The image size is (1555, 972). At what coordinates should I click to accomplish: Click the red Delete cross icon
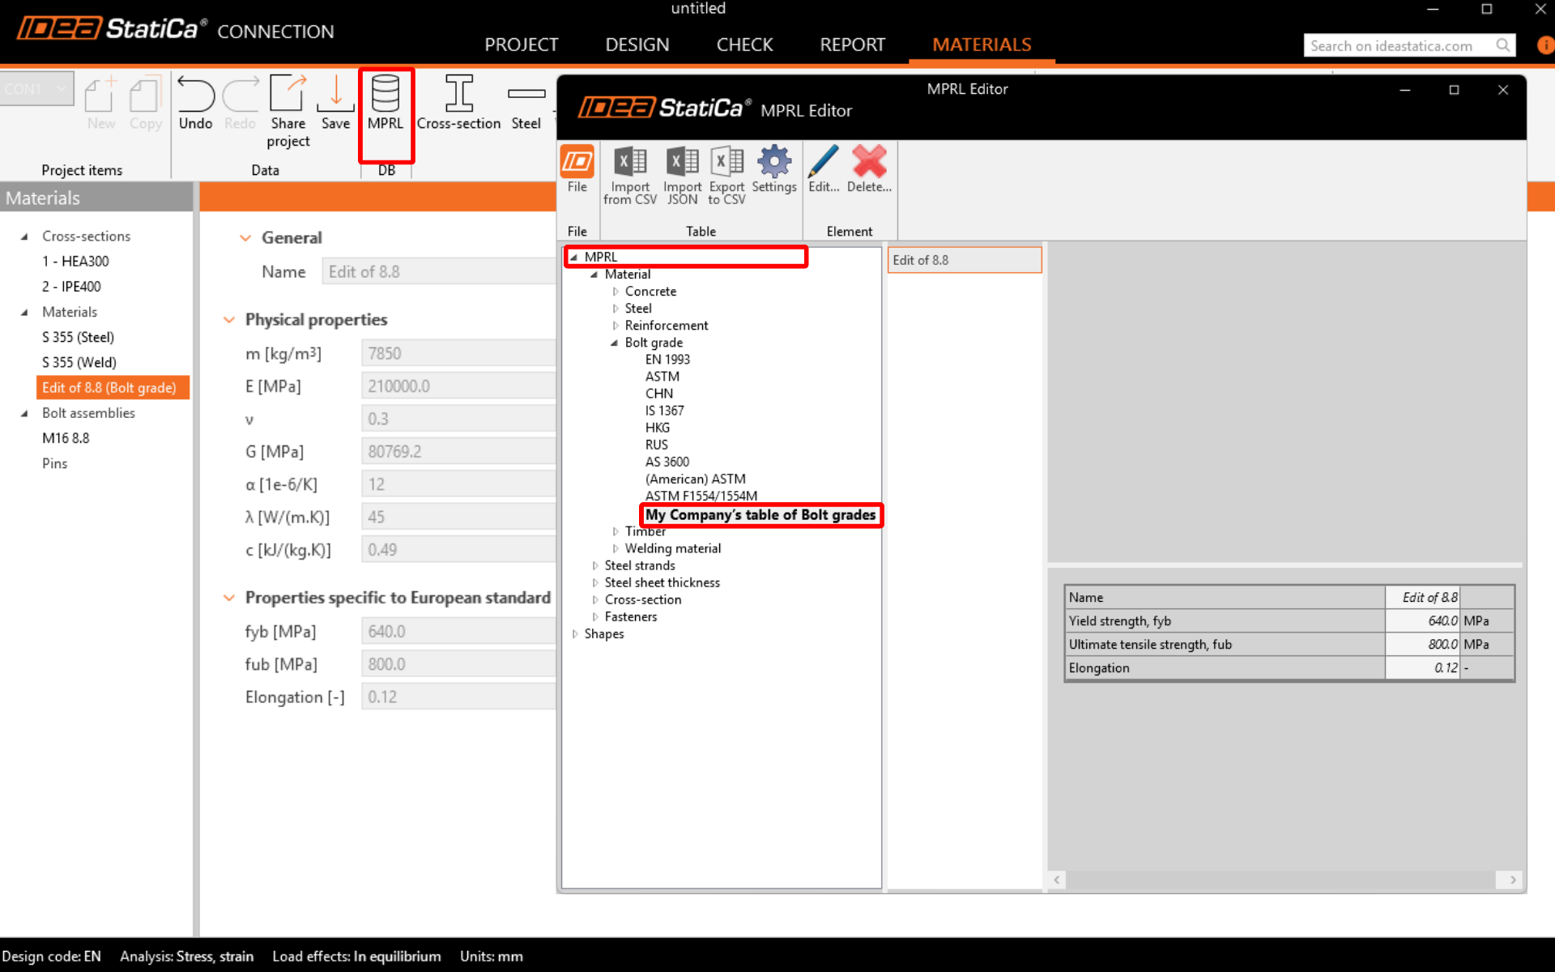pyautogui.click(x=869, y=161)
